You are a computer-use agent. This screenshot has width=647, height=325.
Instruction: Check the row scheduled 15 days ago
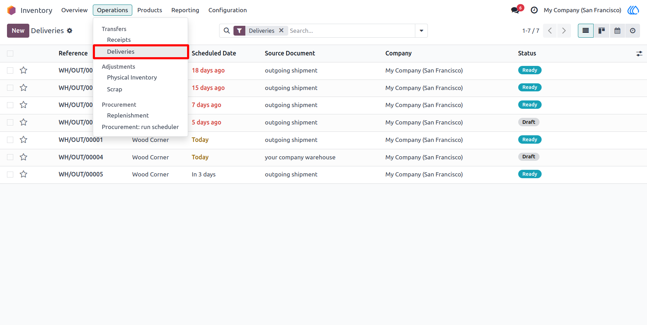pyautogui.click(x=10, y=88)
